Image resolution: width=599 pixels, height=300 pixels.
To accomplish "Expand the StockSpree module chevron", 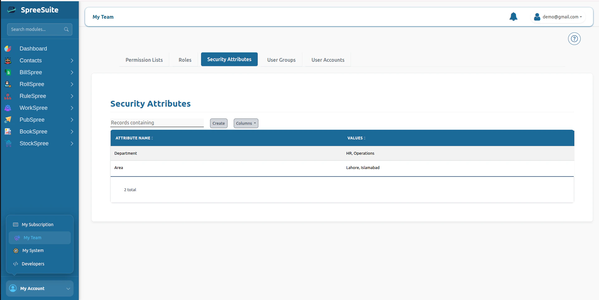I will click(72, 143).
